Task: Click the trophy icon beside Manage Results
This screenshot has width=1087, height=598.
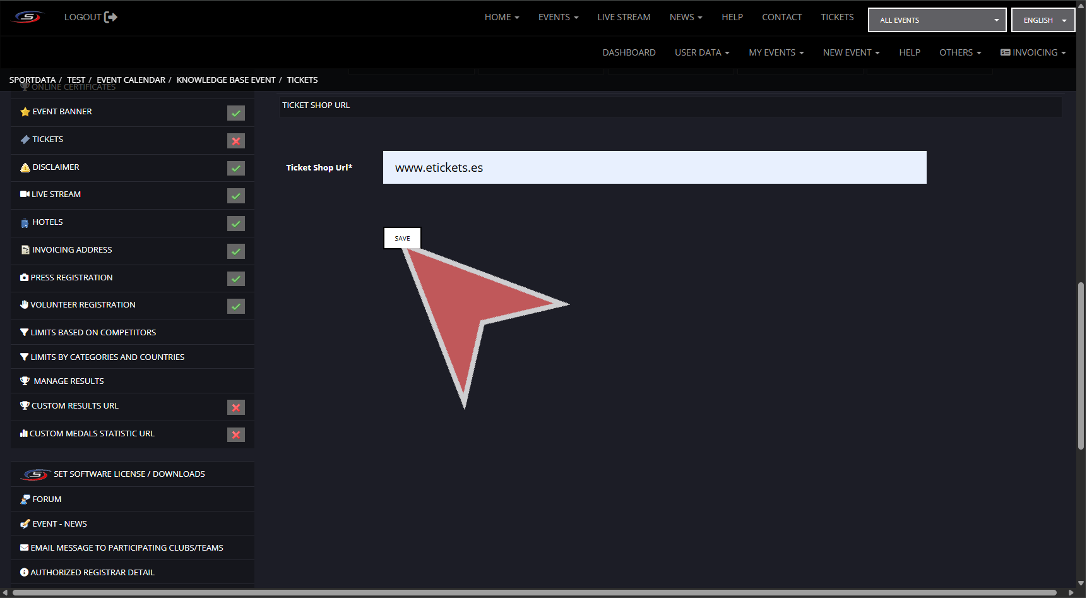Action: pyautogui.click(x=25, y=381)
